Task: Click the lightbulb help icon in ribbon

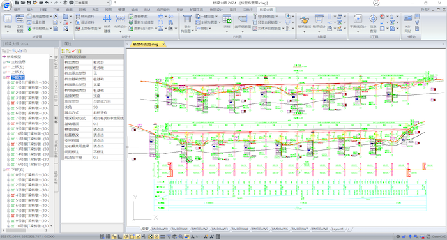Action: tap(417, 22)
